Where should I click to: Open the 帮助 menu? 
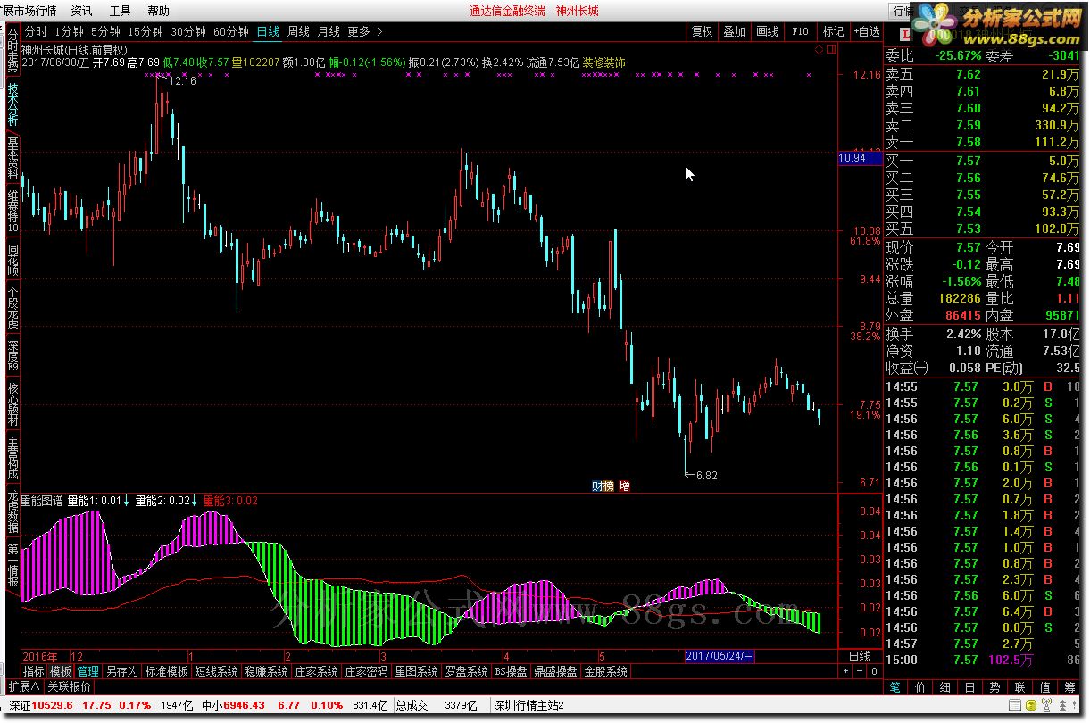[x=158, y=11]
